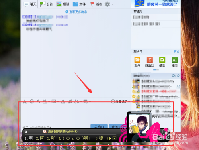Open the 活动 activities tab
The height and width of the screenshot is (150, 199).
point(96,4)
